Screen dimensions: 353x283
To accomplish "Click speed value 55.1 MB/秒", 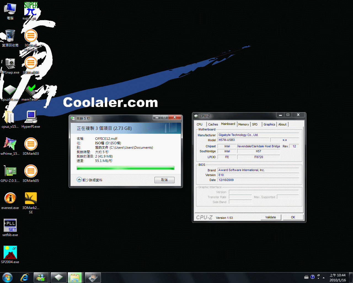I will 104,161.
